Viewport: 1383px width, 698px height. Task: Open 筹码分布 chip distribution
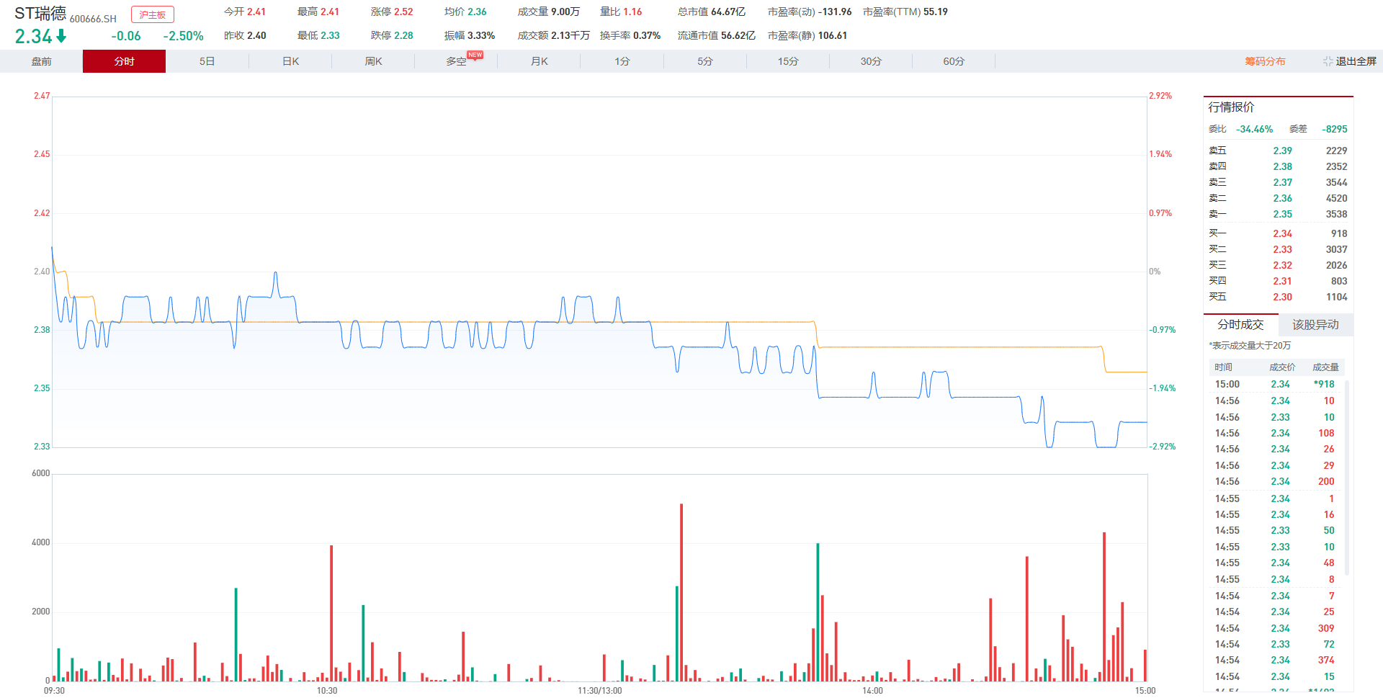click(1265, 61)
